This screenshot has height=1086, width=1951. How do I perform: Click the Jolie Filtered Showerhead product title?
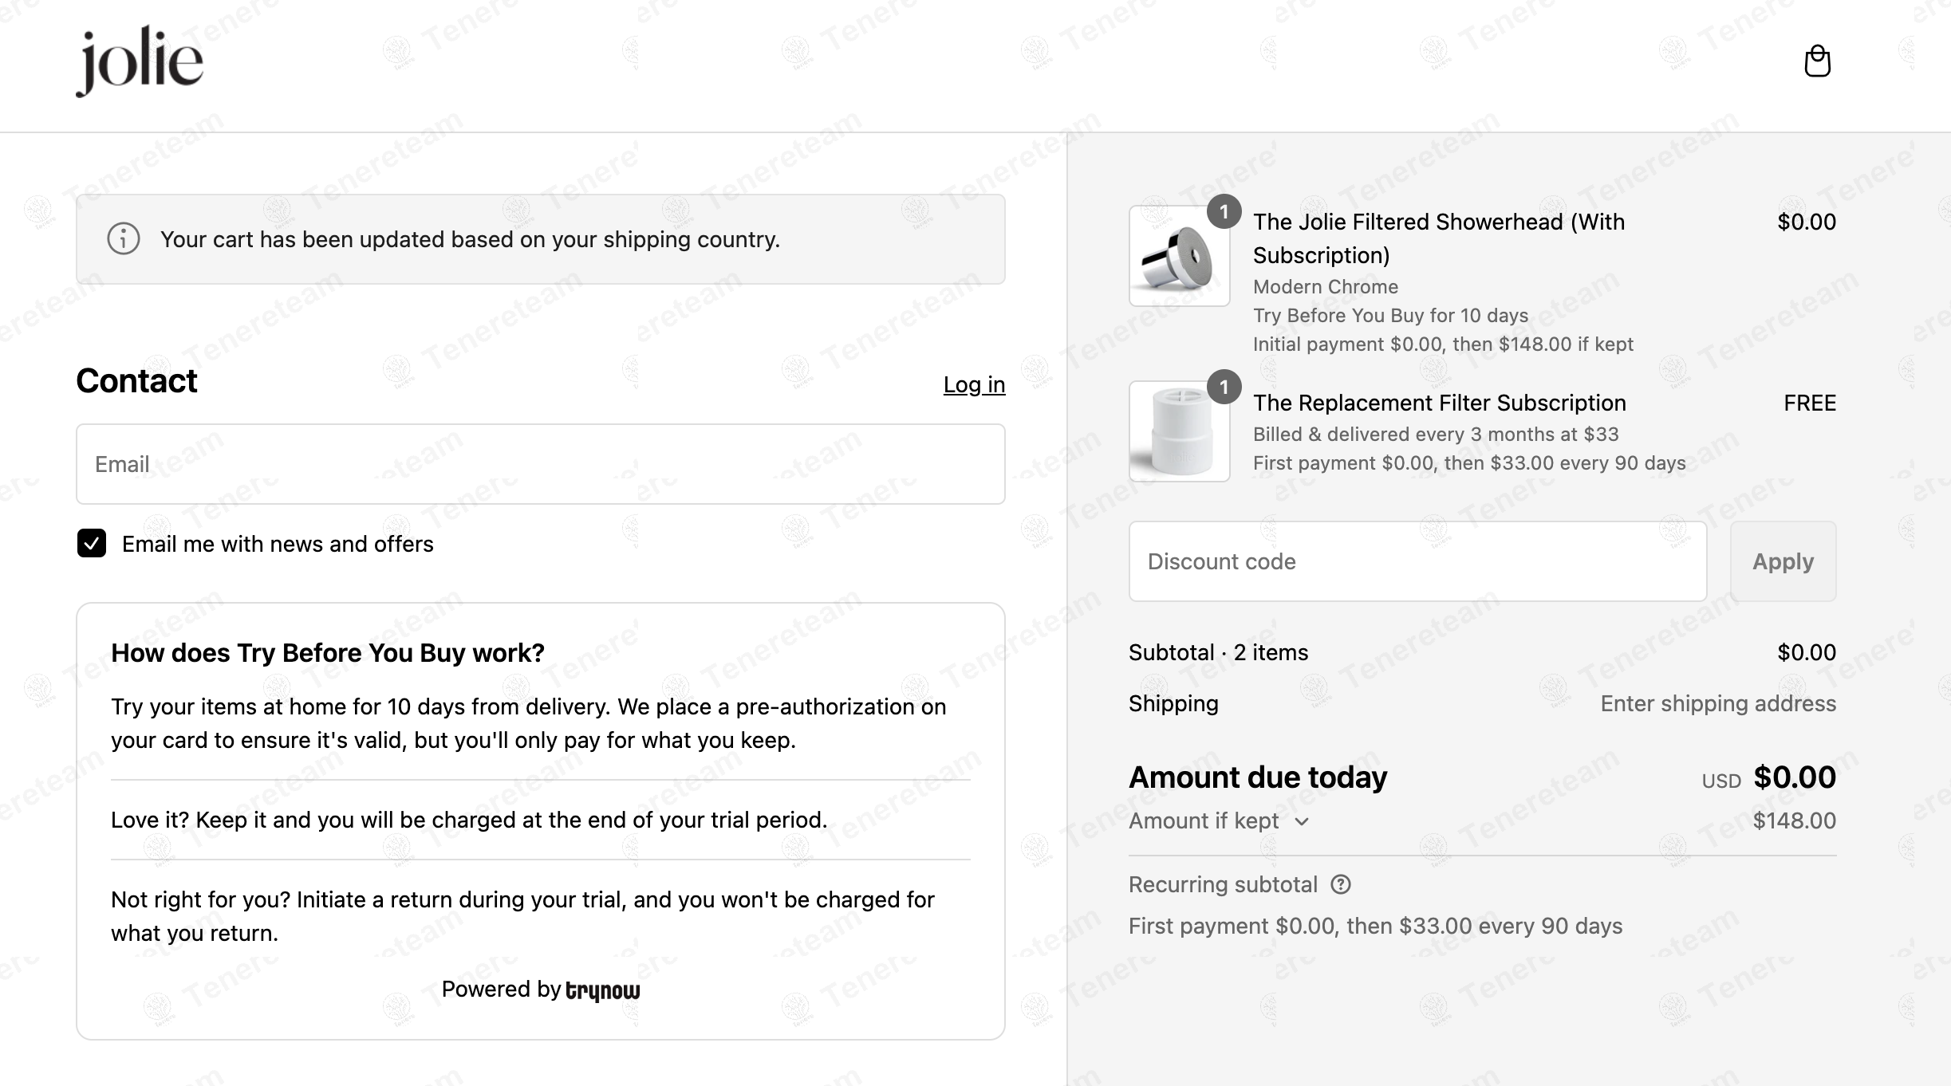1439,238
